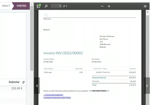Click the Amount column header
Viewport: 150px width, 105px height.
pyautogui.click(x=133, y=69)
